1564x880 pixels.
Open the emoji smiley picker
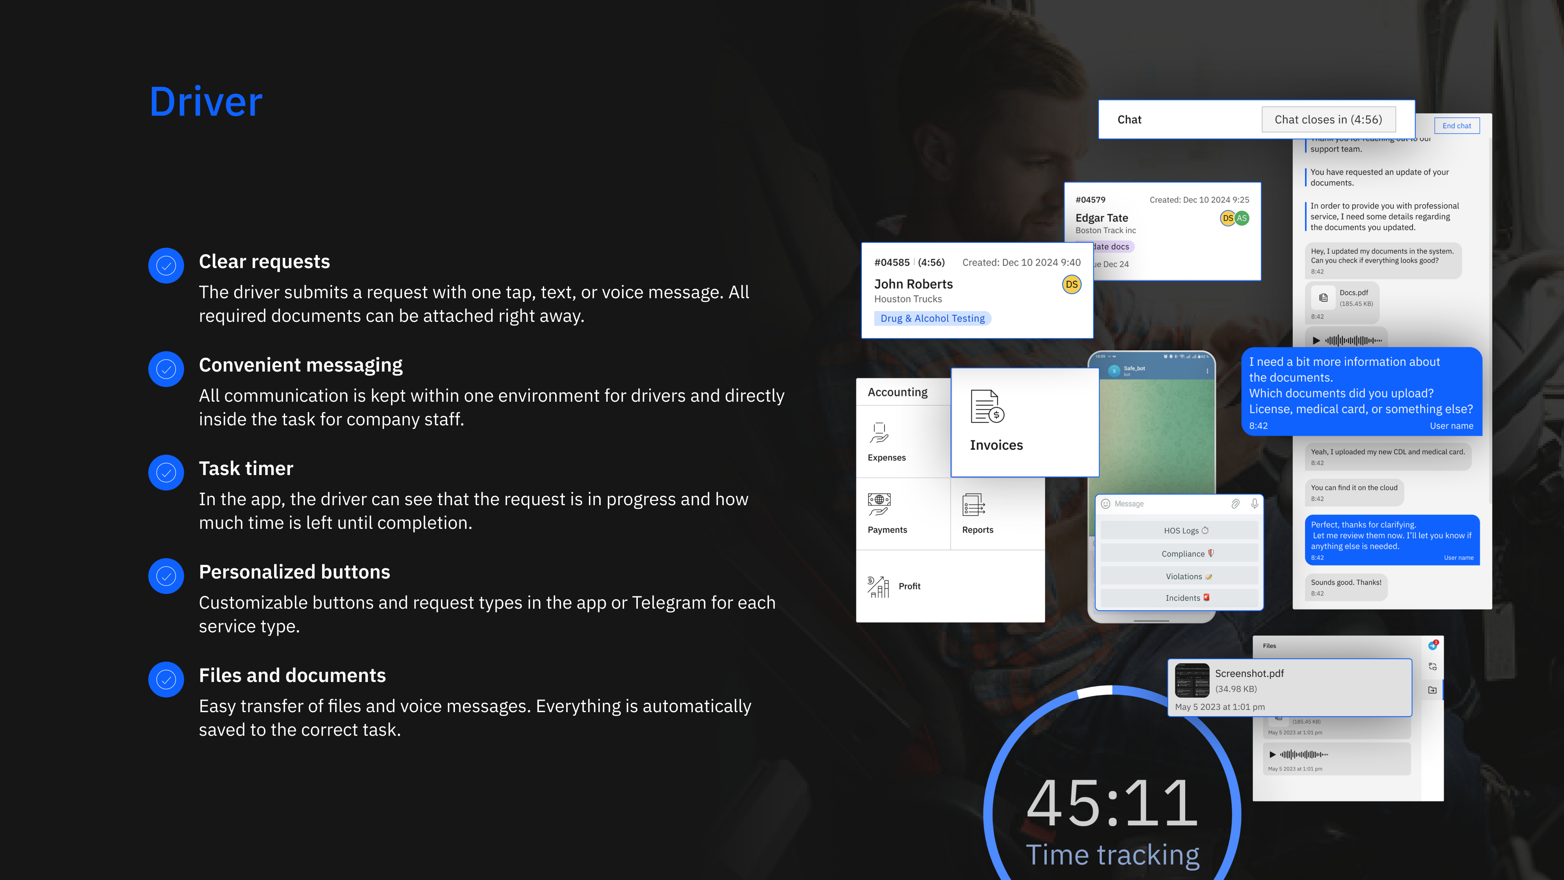tap(1106, 504)
